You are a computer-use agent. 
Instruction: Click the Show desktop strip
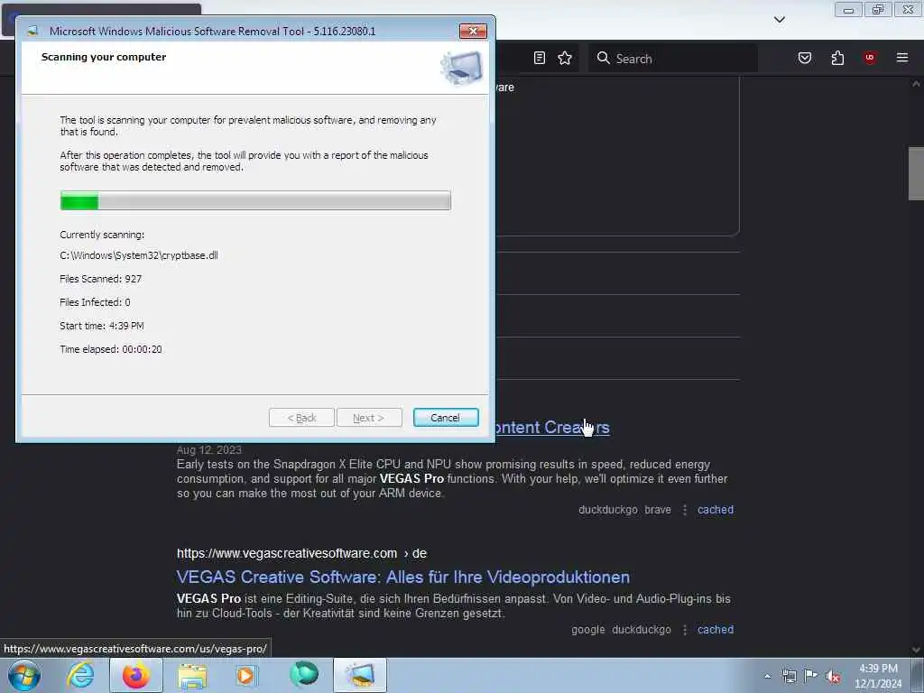[x=918, y=675]
